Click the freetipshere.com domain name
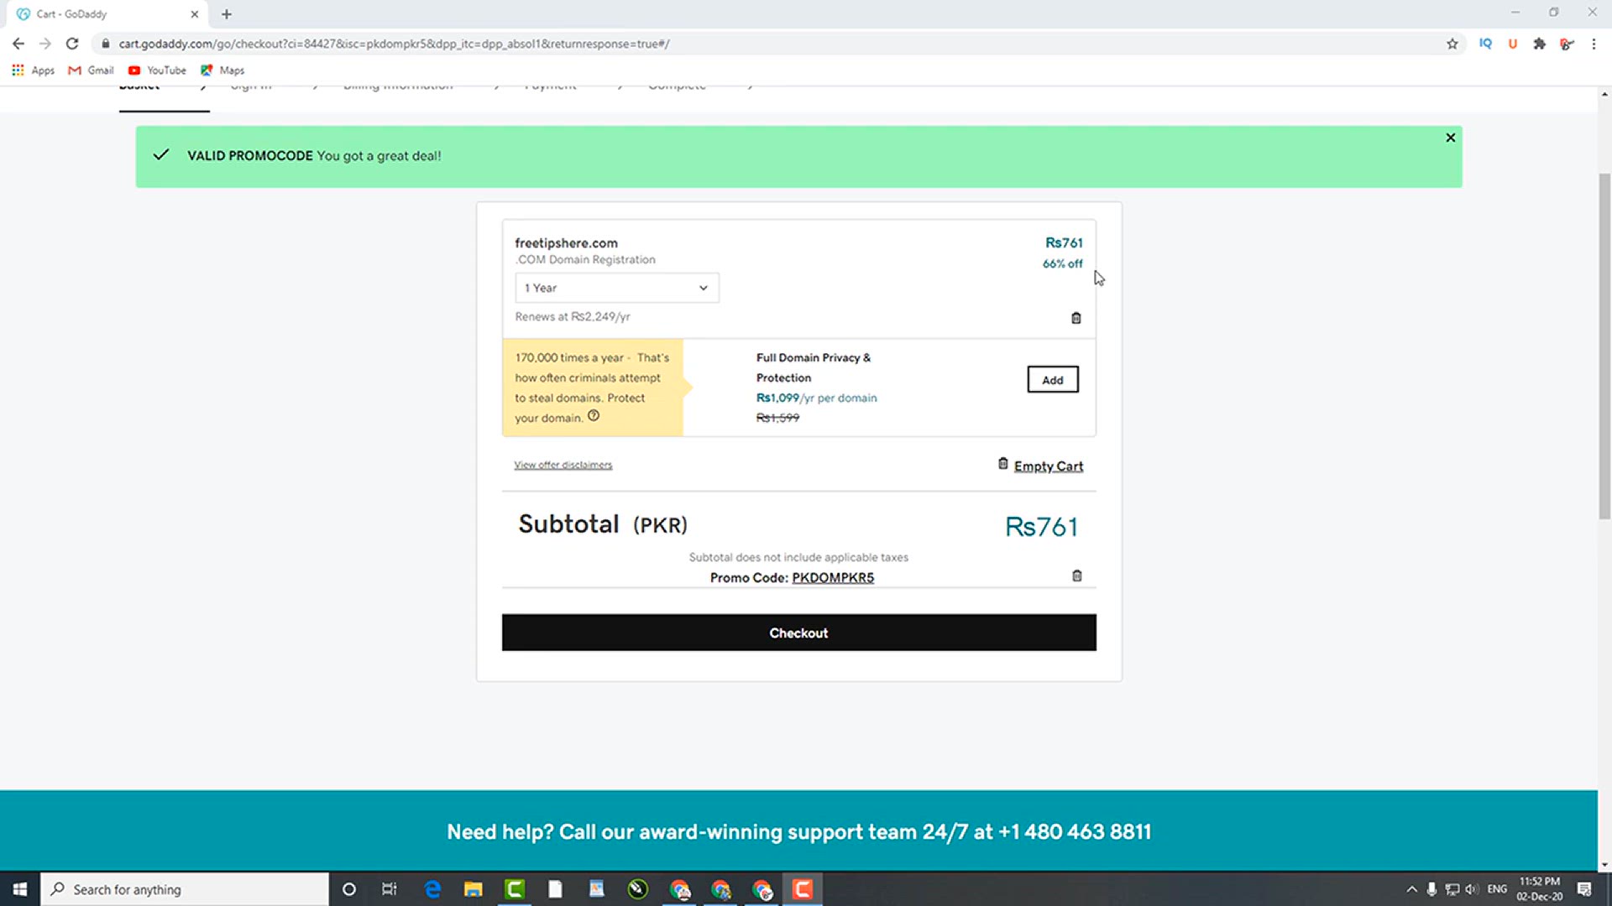1612x906 pixels. (566, 243)
